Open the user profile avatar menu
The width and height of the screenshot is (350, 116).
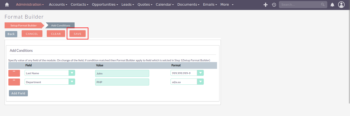[x=341, y=5]
